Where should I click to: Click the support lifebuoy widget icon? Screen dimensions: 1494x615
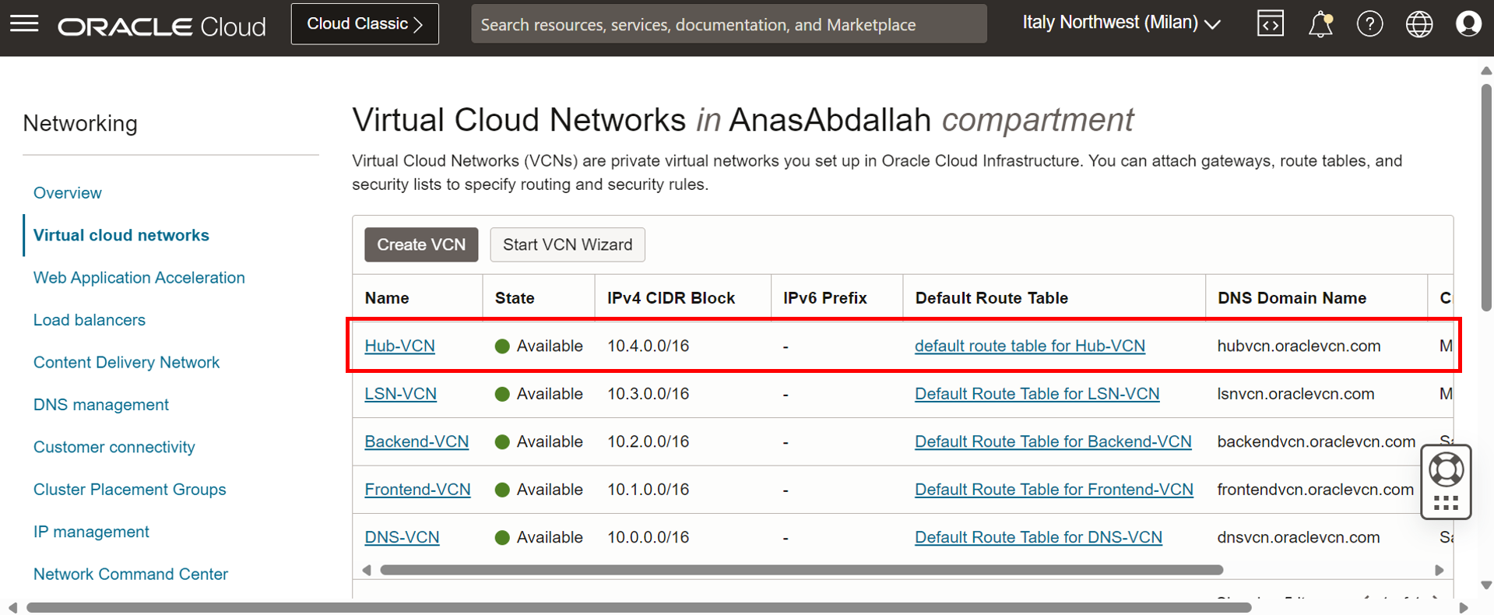[x=1446, y=469]
